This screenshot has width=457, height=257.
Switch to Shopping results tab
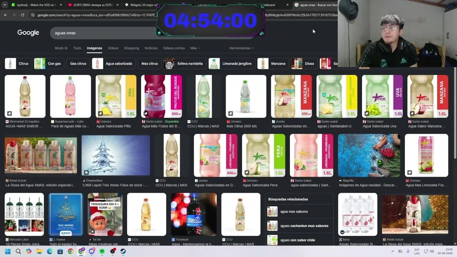pos(131,48)
